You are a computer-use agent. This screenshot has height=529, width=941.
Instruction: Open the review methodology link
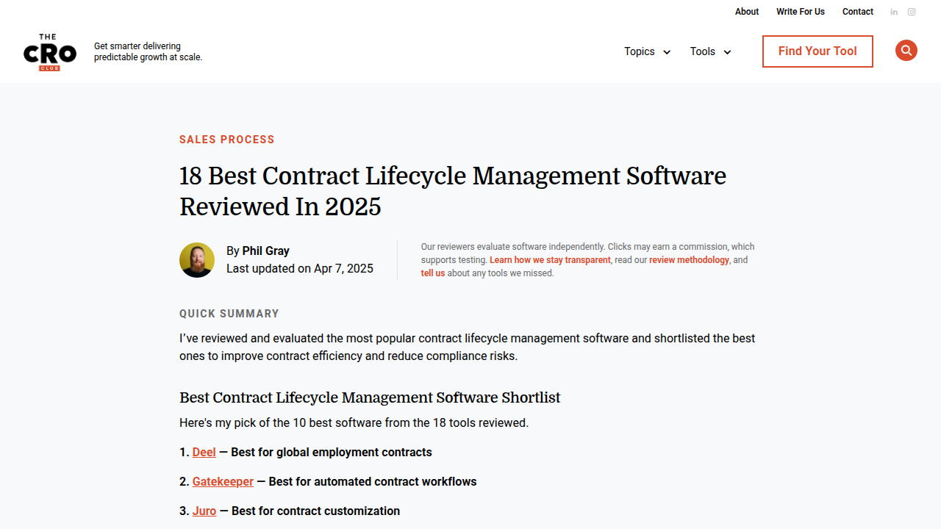pyautogui.click(x=689, y=260)
